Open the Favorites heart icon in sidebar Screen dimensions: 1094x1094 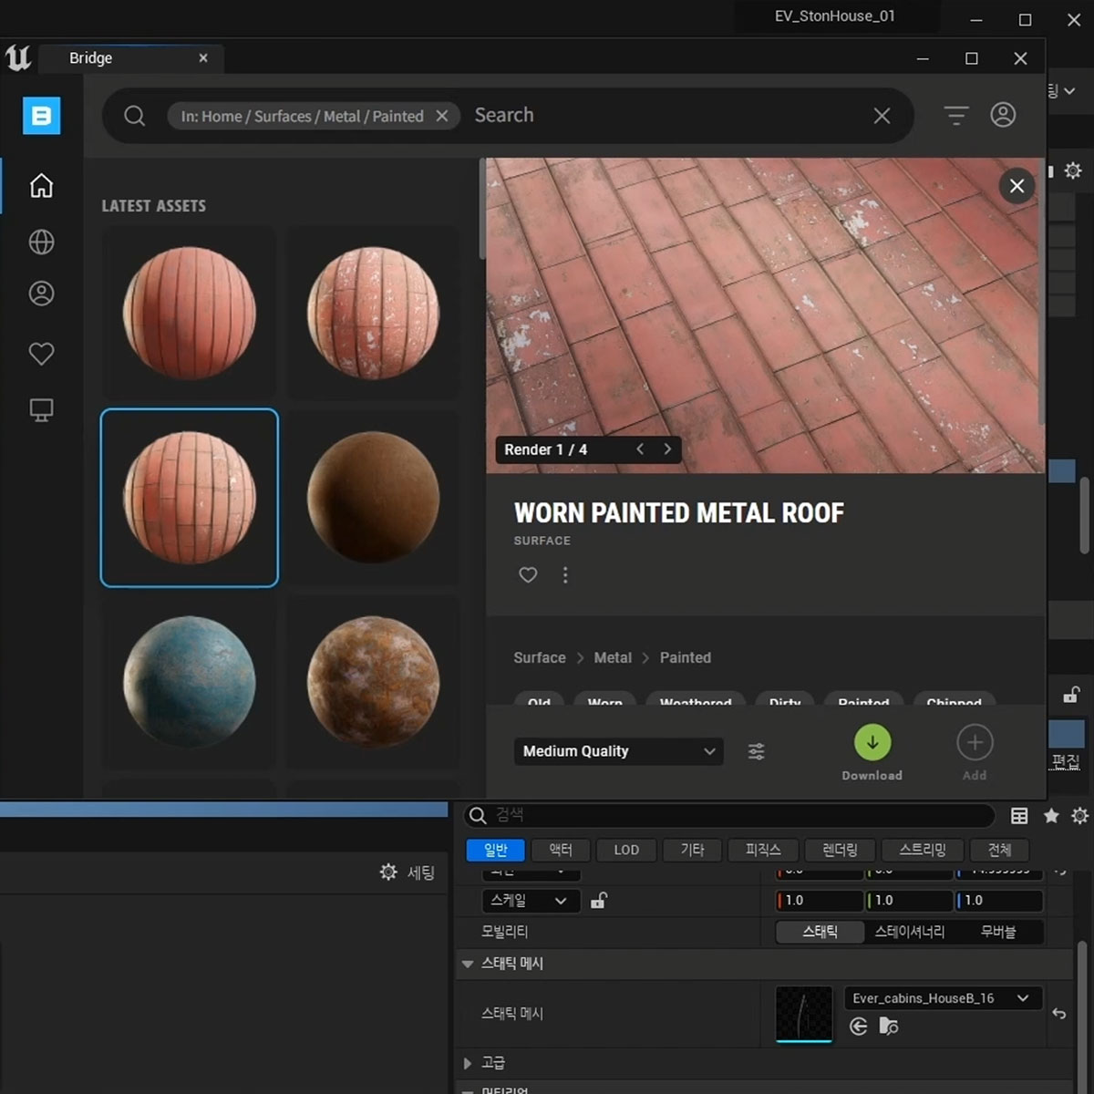click(41, 354)
